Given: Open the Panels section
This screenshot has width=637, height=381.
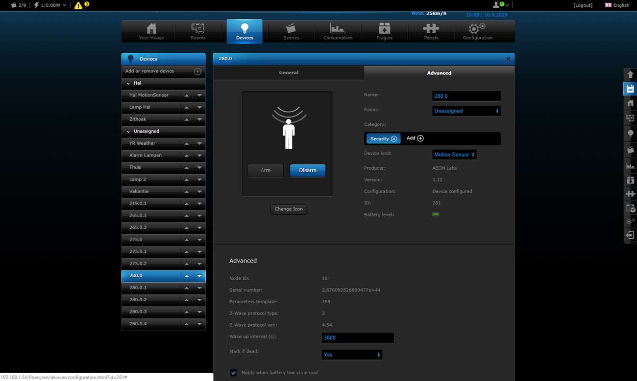Looking at the screenshot, I should tap(431, 31).
